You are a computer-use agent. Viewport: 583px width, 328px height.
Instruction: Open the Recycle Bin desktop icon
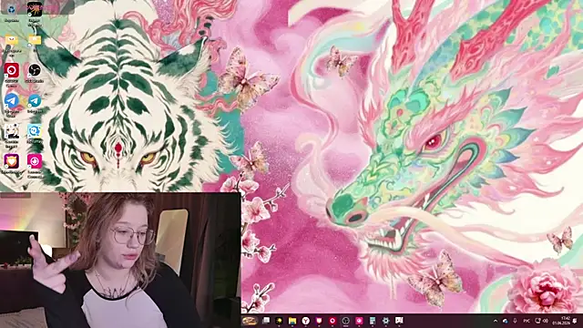click(12, 12)
